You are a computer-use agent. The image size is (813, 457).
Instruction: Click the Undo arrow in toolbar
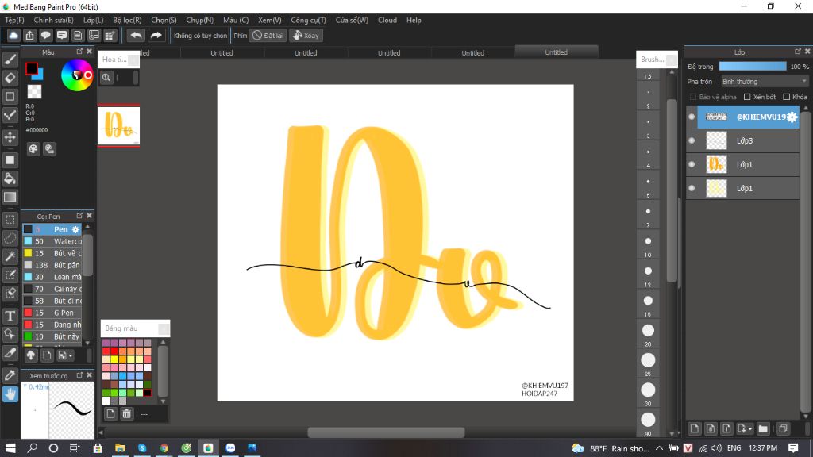point(136,35)
